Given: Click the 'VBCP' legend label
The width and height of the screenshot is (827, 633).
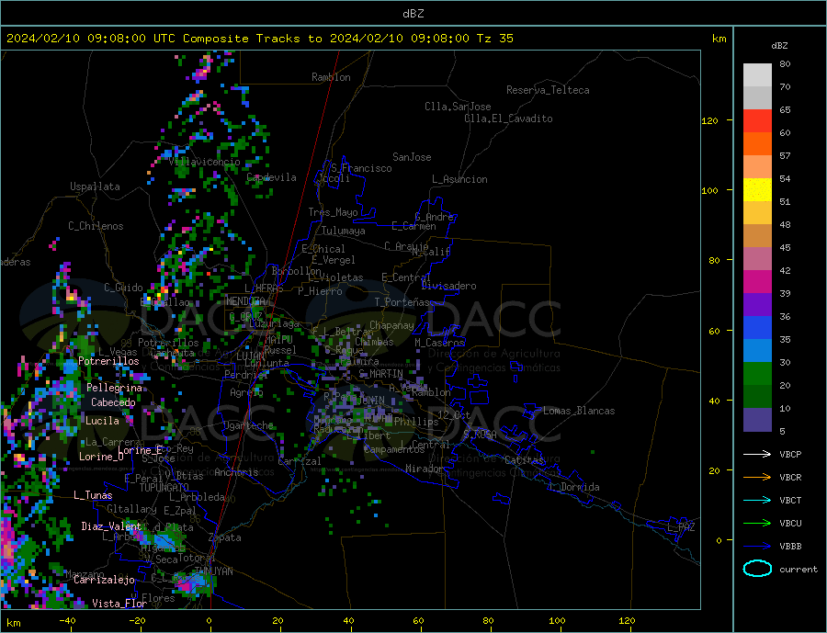Looking at the screenshot, I should (x=790, y=454).
